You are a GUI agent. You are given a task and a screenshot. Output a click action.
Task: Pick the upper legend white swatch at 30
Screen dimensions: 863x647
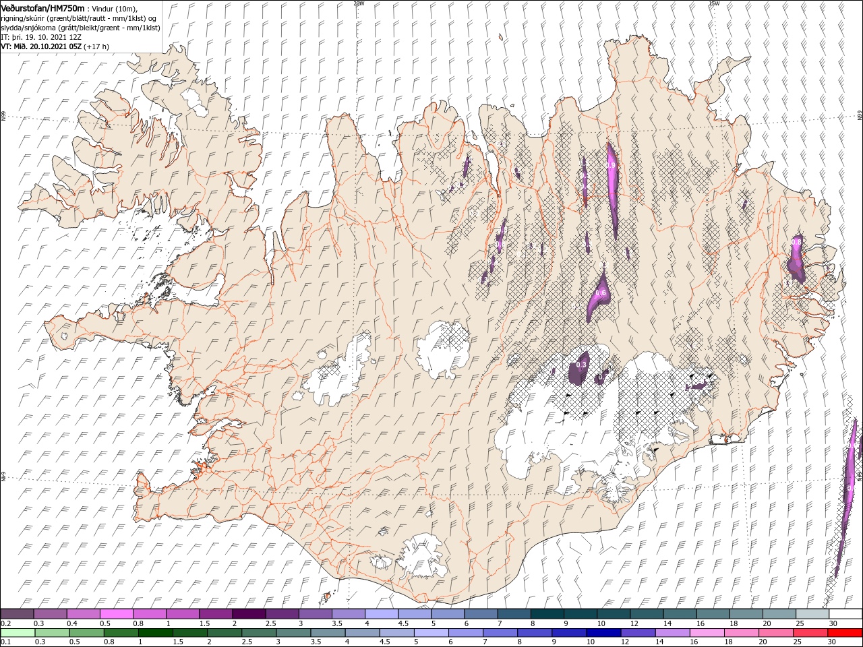coord(845,614)
